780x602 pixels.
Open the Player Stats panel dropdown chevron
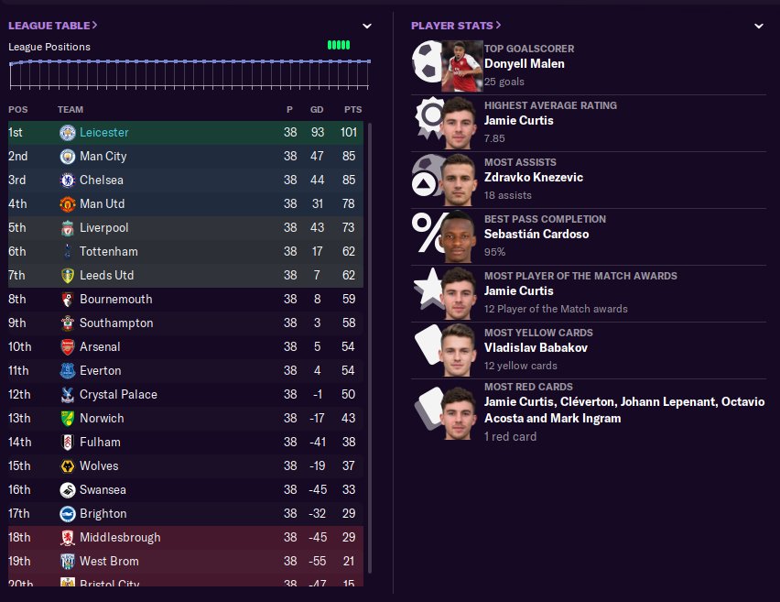click(x=759, y=27)
